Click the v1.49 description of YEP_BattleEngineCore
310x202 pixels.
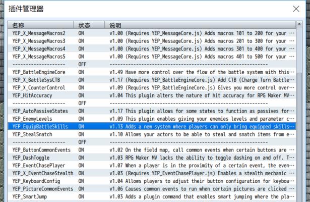point(202,72)
